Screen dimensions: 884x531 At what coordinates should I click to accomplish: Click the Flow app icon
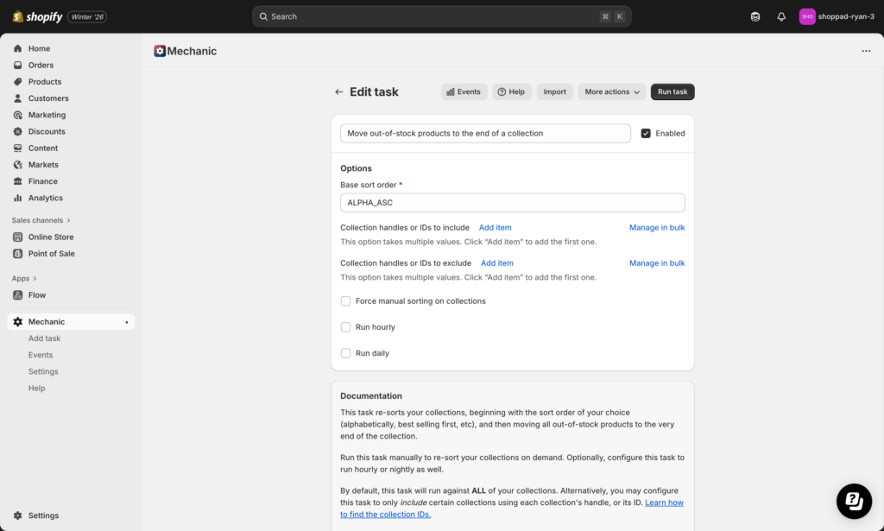(x=17, y=295)
